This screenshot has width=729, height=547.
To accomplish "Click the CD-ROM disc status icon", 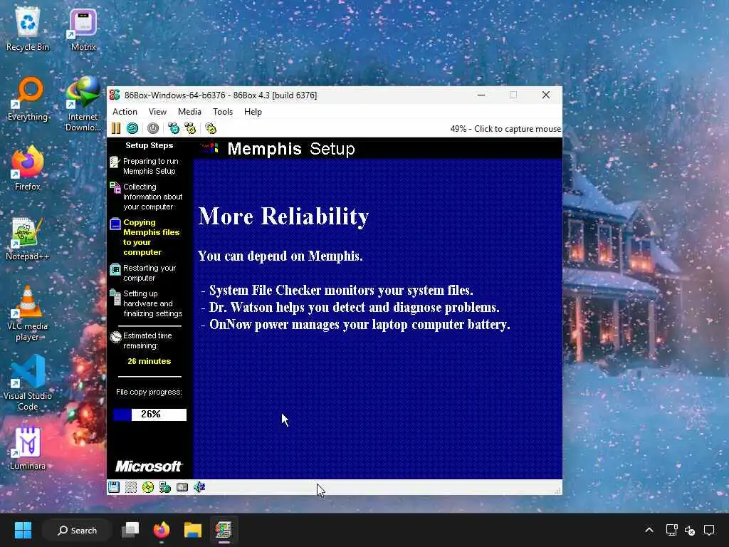I will 148,487.
